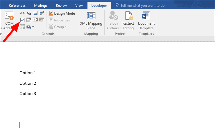Insert Building Block Gallery Content Control
The height and width of the screenshot is (134, 215).
coord(42,13)
